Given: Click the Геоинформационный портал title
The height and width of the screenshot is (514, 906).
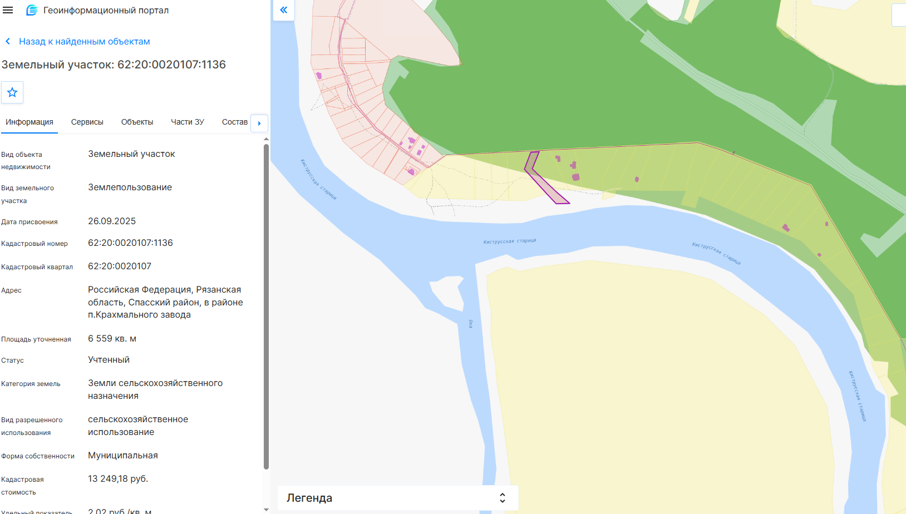Looking at the screenshot, I should [x=106, y=10].
